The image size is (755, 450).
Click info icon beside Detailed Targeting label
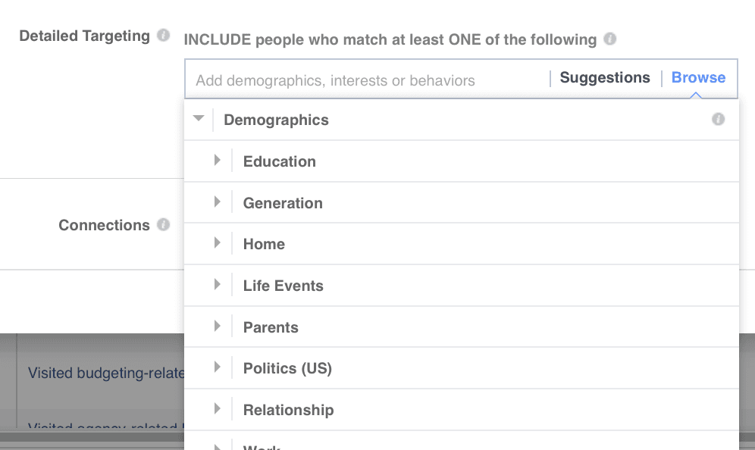tap(163, 36)
